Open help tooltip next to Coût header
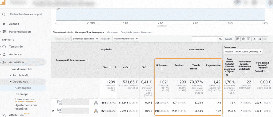Screen dimensions: 273x117 click(130, 67)
